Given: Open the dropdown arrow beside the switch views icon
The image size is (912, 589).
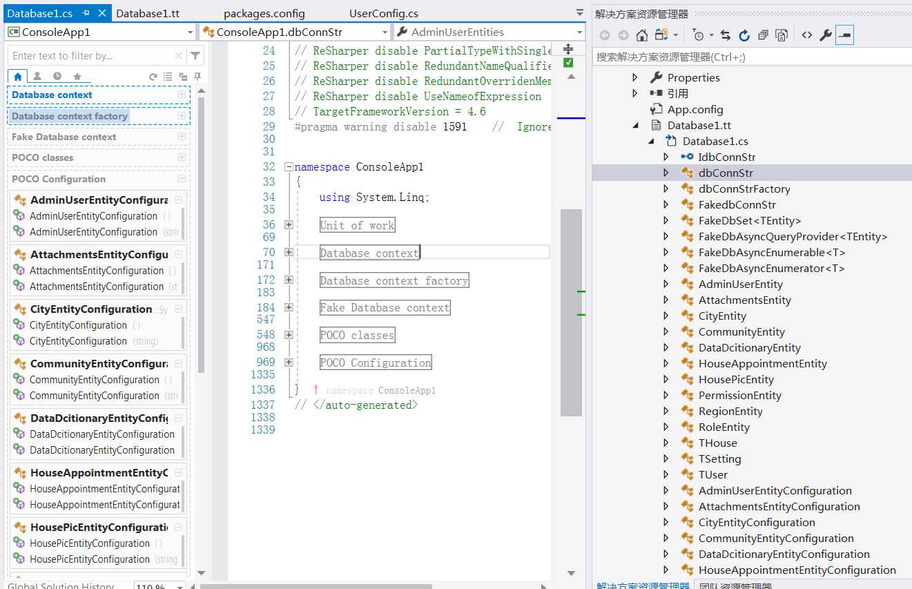Looking at the screenshot, I should point(675,35).
